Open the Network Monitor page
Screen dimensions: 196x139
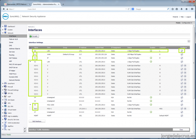(x=14, y=80)
